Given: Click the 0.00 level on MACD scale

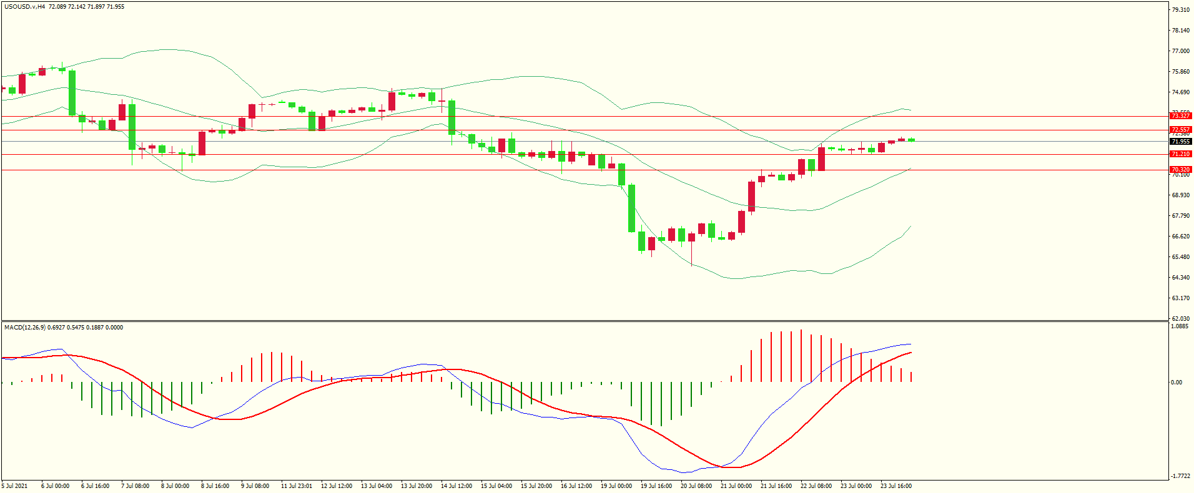Looking at the screenshot, I should 1177,383.
